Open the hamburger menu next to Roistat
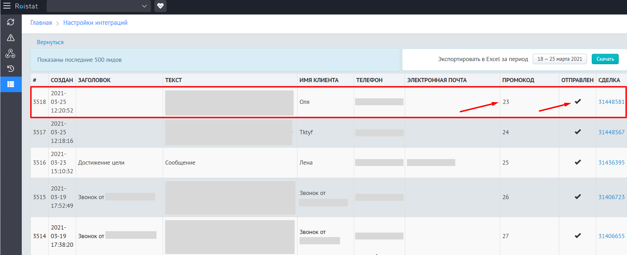 click(x=7, y=6)
